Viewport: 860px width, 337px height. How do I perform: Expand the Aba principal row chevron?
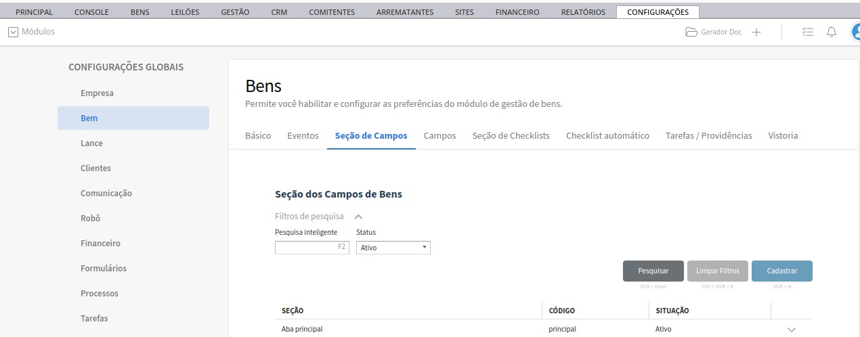click(x=792, y=330)
